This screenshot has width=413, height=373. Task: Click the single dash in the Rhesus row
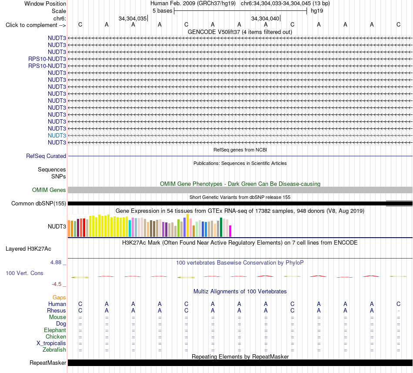tap(399, 311)
